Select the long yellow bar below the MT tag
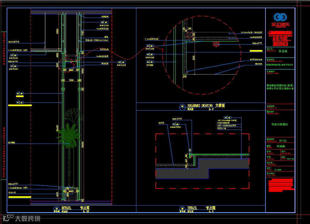The height and width of the screenshot is (224, 310). [x=20, y=105]
